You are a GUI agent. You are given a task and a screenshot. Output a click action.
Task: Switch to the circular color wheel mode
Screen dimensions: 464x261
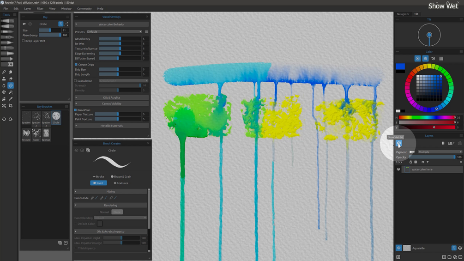(417, 59)
